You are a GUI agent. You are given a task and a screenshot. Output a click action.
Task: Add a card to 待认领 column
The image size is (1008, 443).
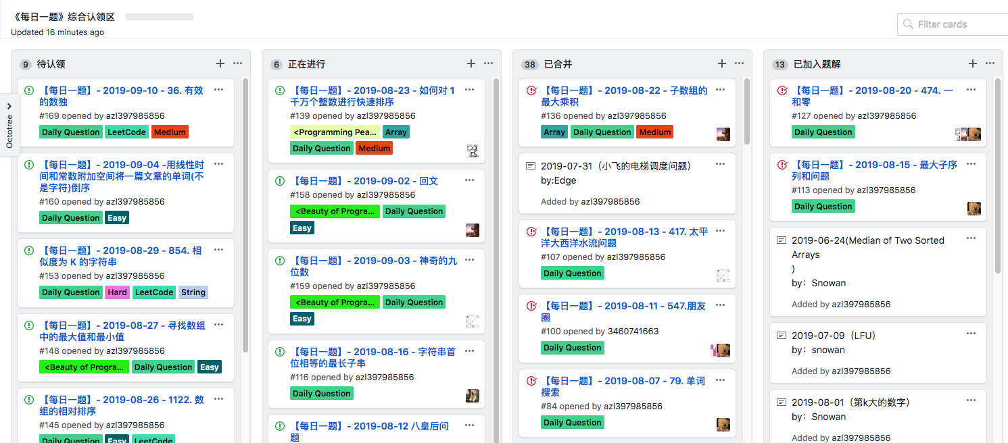click(x=220, y=63)
